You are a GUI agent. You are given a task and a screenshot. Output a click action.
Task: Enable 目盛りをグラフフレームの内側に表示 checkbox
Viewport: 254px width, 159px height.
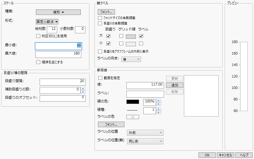click(100, 51)
